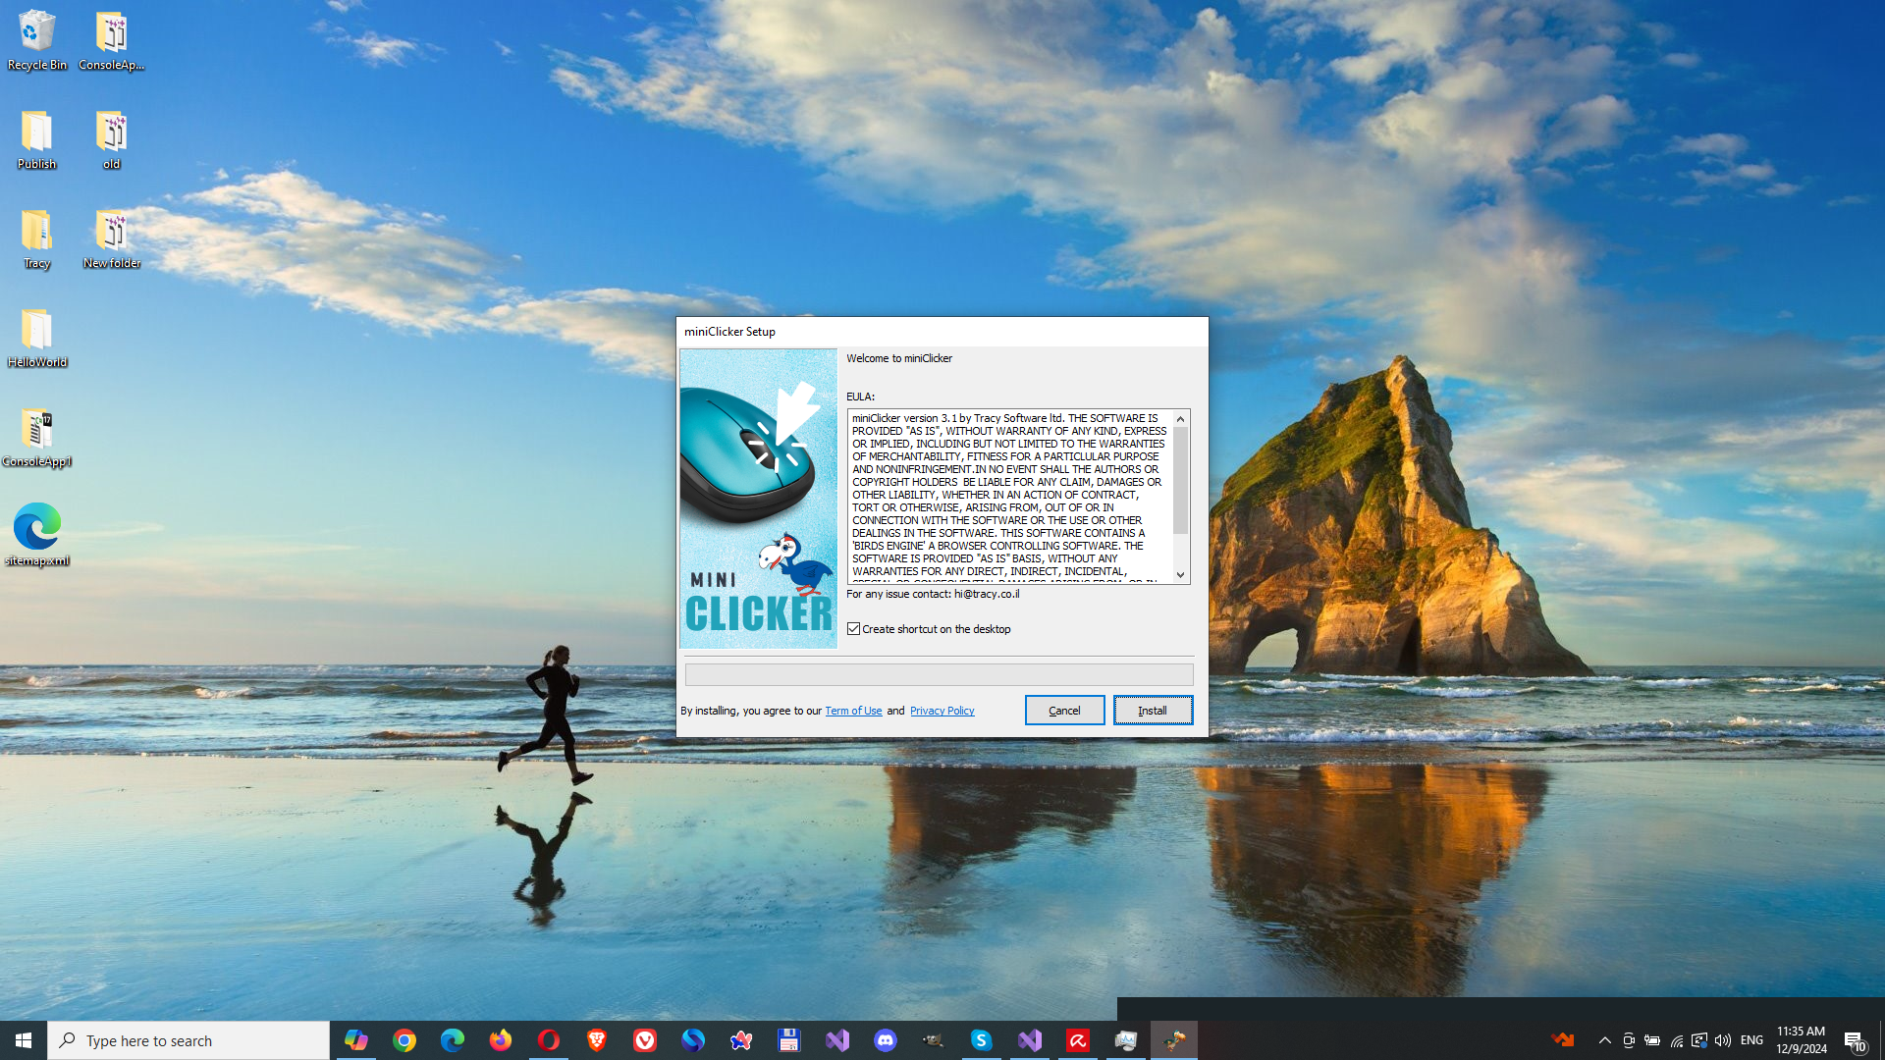Uncheck 'Create shortcut on the desktop'
Image resolution: width=1885 pixels, height=1060 pixels.
pos(854,629)
